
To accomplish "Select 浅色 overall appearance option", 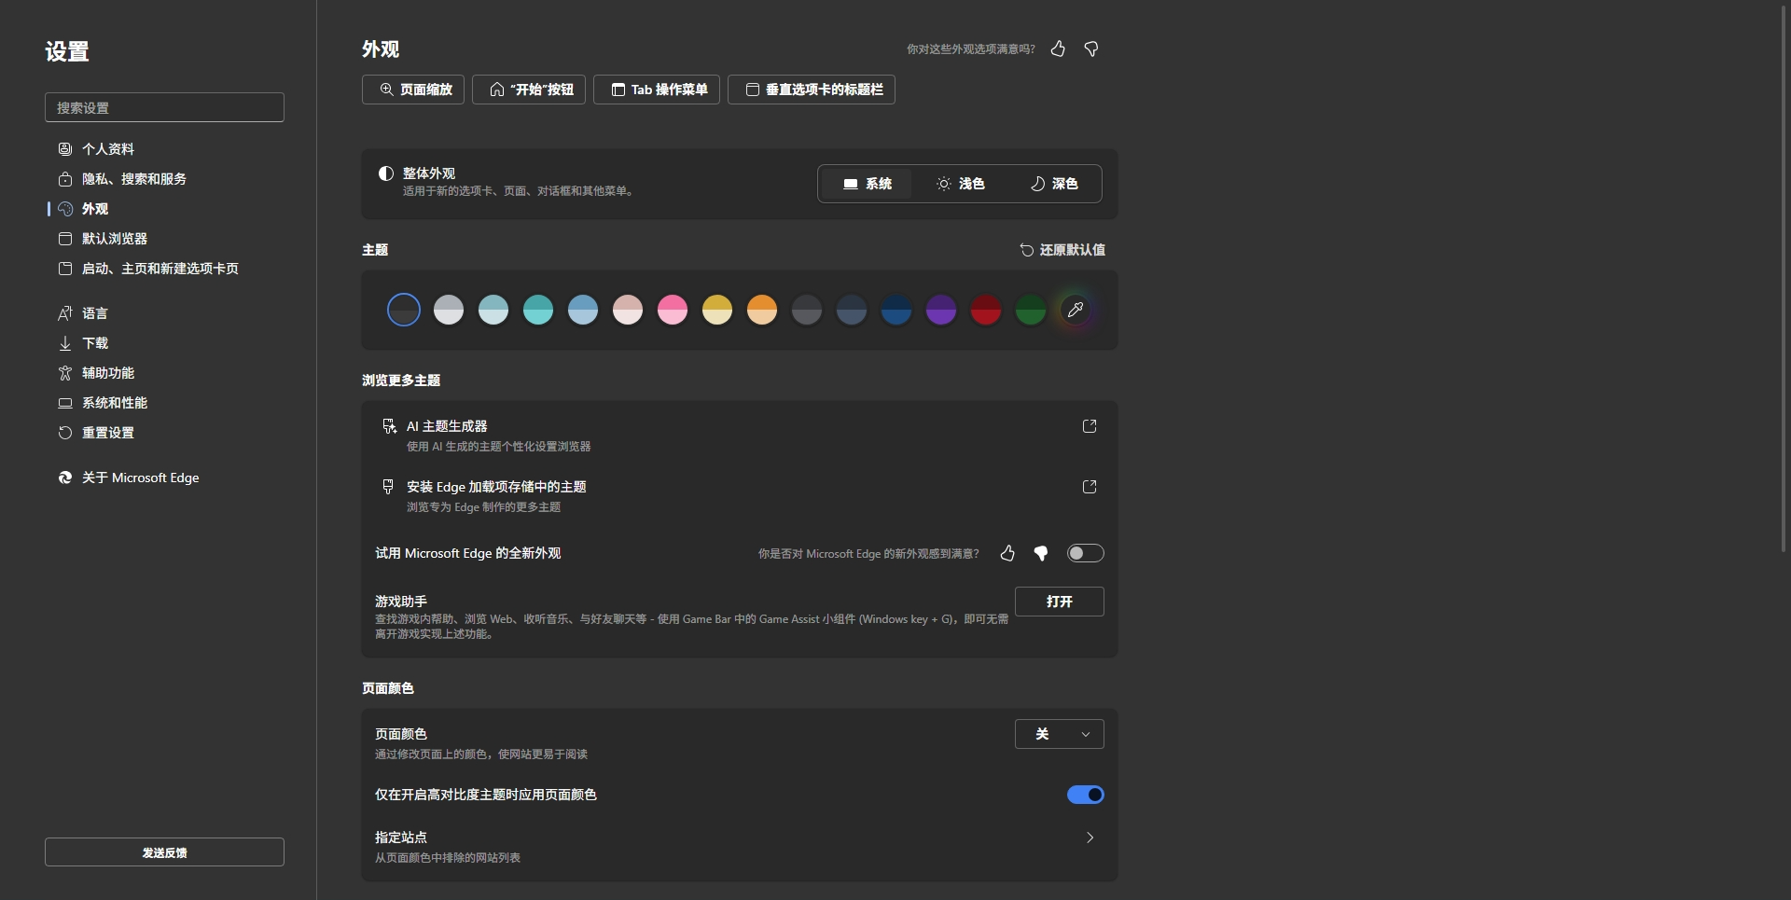I will tap(960, 184).
